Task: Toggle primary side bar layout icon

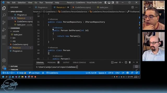Action: click(x=106, y=2)
